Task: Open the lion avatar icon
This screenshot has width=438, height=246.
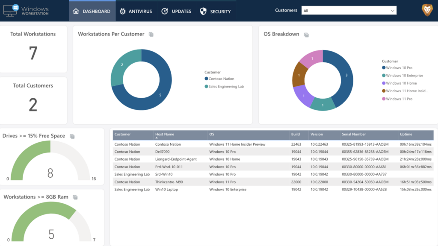Action: (x=427, y=10)
